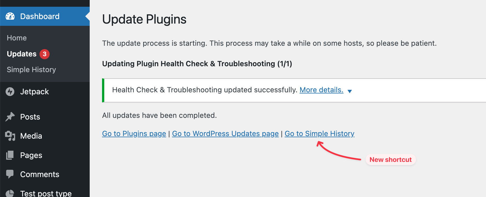Open Media via its library icon
The height and width of the screenshot is (197, 486).
[x=10, y=136]
